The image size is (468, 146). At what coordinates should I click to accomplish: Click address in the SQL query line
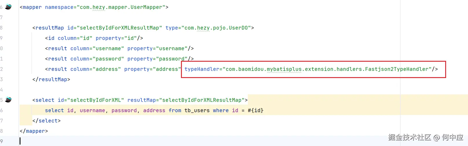coord(154,110)
